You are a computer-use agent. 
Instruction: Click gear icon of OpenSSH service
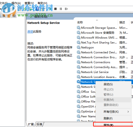tap(79, 106)
